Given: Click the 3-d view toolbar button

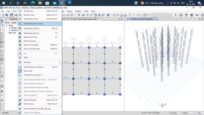Looking at the screenshot, I should pos(64,15).
